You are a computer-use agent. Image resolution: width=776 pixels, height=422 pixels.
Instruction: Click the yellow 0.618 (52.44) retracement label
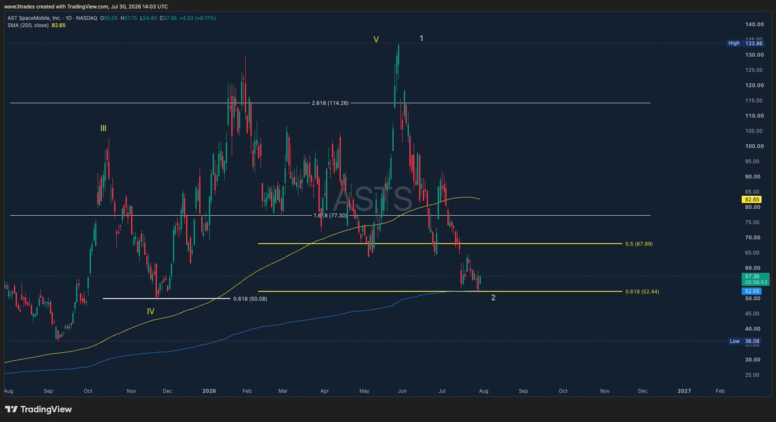click(642, 291)
